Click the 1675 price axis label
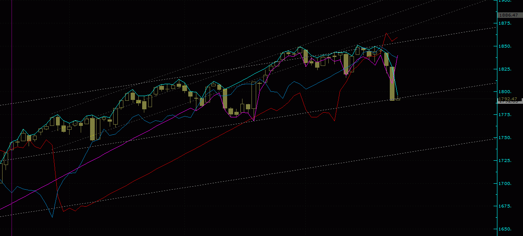 point(505,206)
